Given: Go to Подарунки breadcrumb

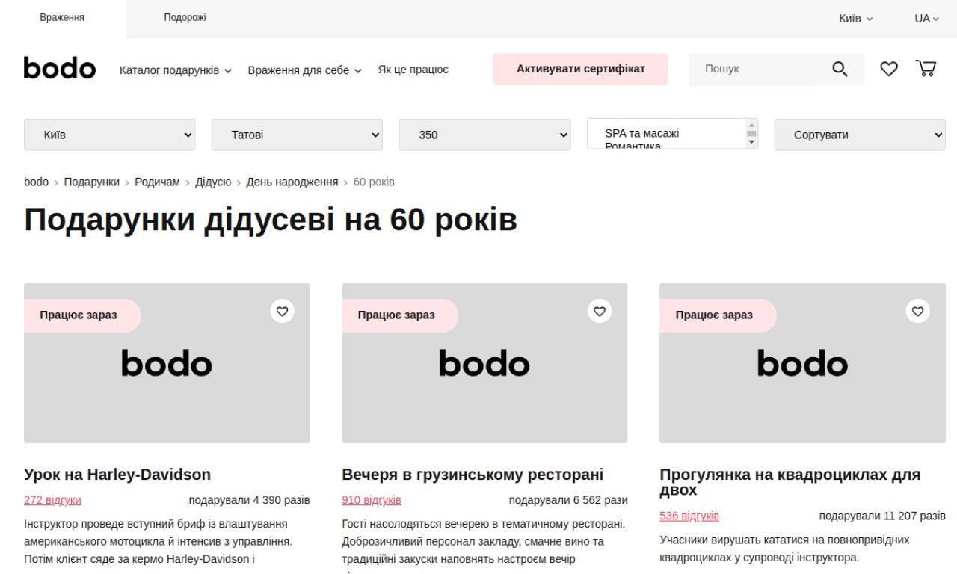Looking at the screenshot, I should point(92,182).
